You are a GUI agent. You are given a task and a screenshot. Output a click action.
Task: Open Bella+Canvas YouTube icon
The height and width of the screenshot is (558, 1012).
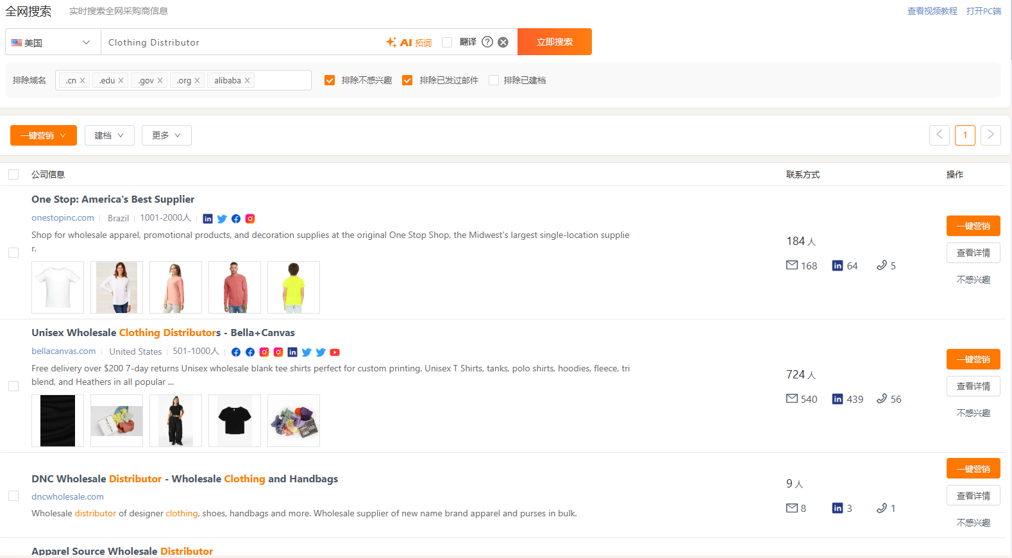tap(335, 352)
